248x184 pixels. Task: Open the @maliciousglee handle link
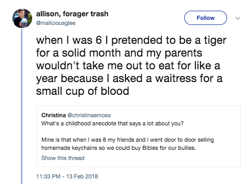click(x=56, y=23)
